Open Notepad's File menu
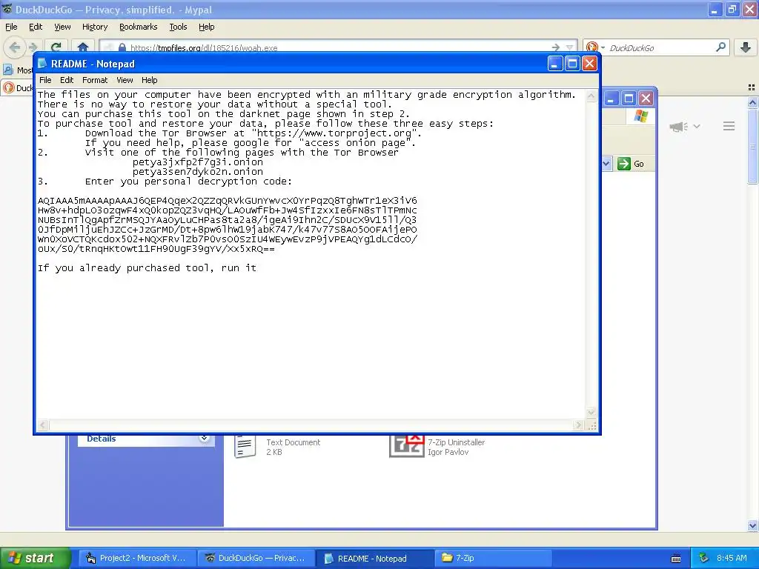The width and height of the screenshot is (759, 569). [x=45, y=80]
